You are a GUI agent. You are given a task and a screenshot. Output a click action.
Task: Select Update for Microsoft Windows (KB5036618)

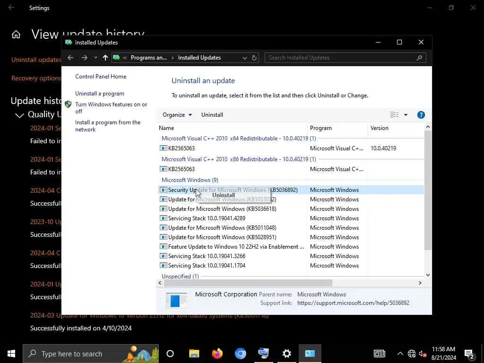(x=222, y=209)
